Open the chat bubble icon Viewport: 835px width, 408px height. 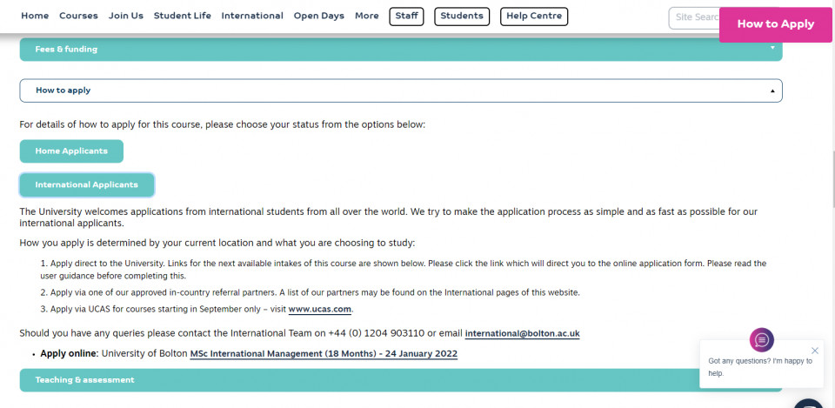pyautogui.click(x=762, y=340)
